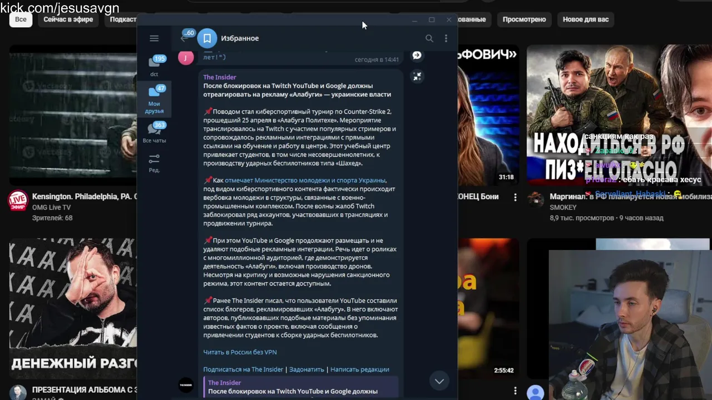Open the Избранное bookmark avatar

tap(207, 38)
